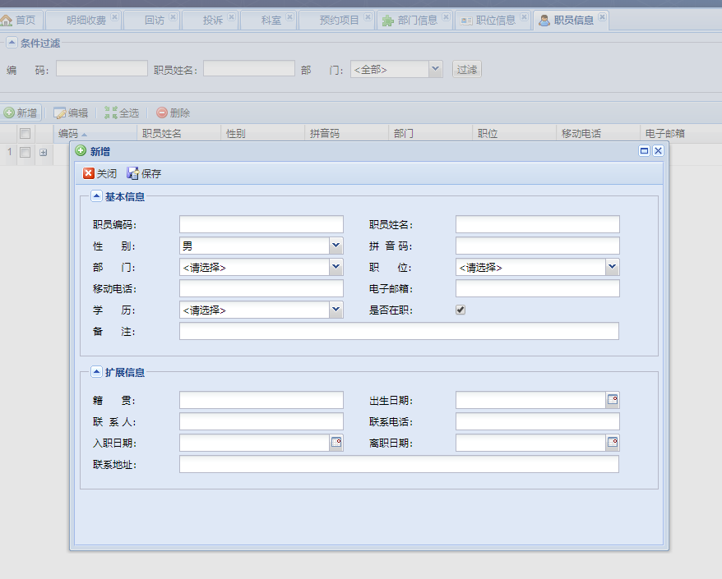Open the 离职日期 calendar picker

[x=613, y=443]
